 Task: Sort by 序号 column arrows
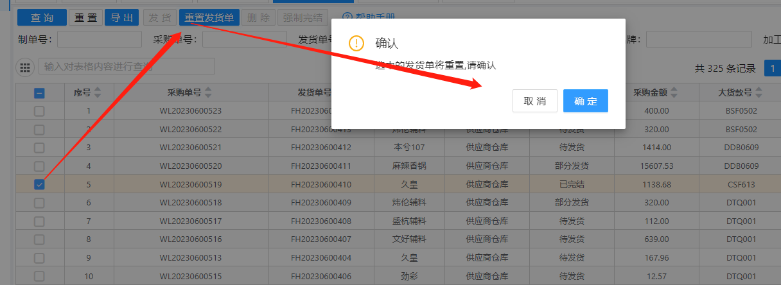click(98, 93)
